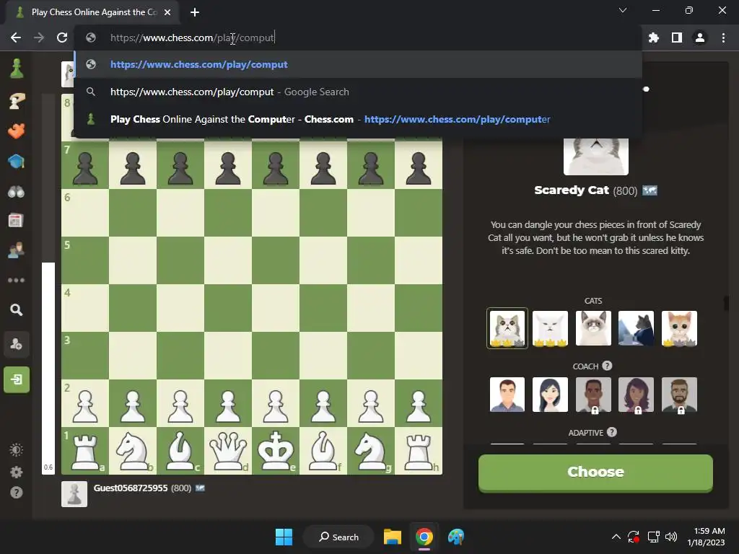The image size is (739, 554).
Task: Select the first male coach avatar
Action: coord(507,395)
